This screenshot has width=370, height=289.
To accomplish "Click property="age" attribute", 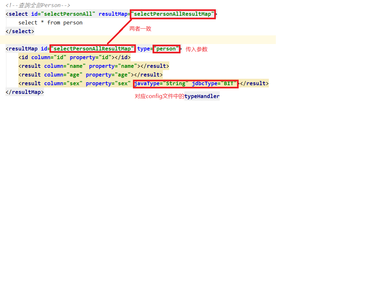I will point(108,75).
